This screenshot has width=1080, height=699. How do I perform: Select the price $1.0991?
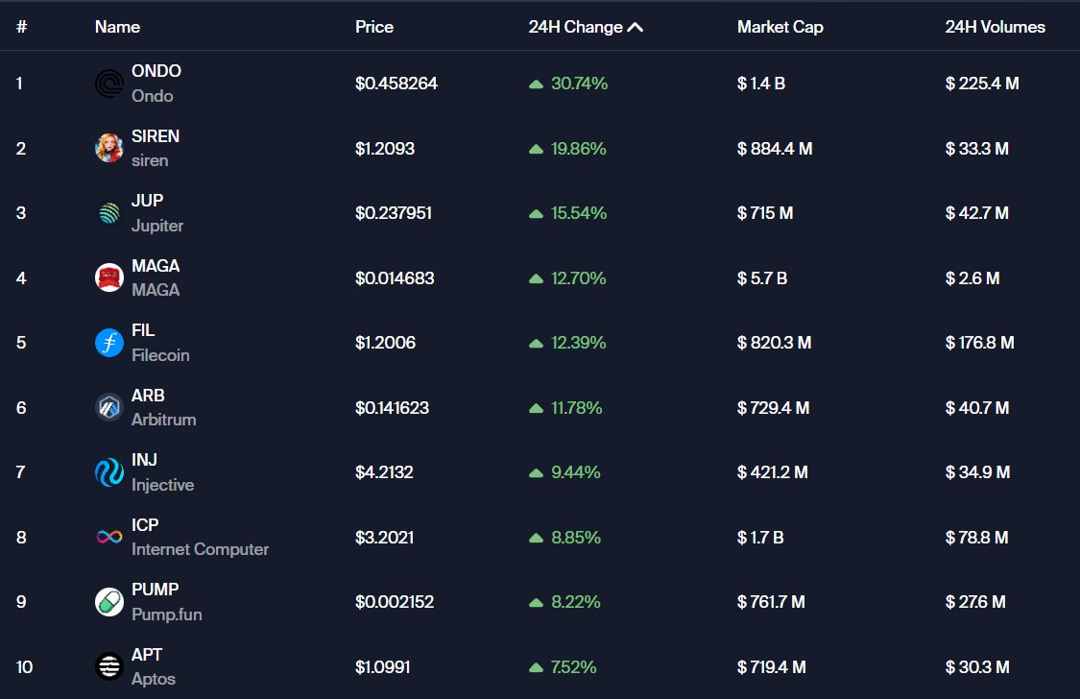coord(382,667)
